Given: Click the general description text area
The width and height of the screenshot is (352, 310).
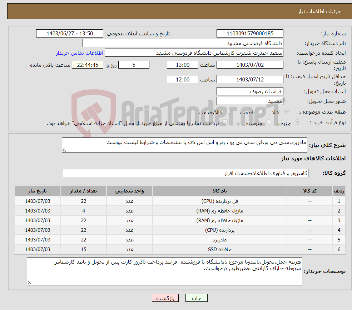Looking at the screenshot, I should [184, 145].
